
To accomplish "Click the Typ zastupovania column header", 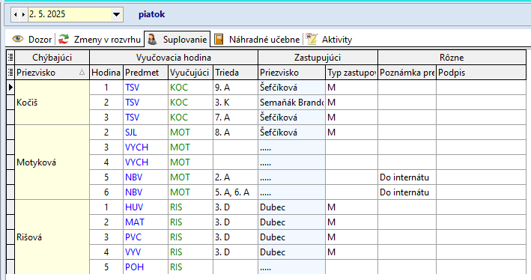I will click(x=351, y=73).
